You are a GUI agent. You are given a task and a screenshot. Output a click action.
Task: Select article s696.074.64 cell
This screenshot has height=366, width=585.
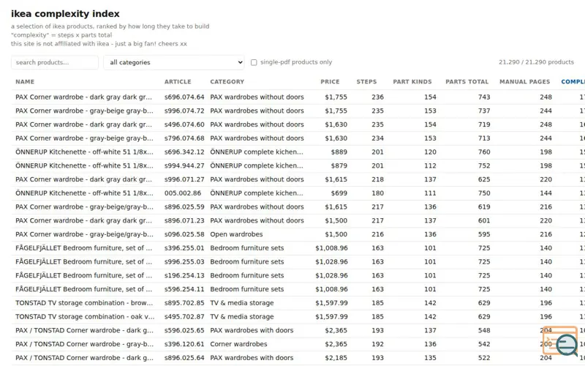pyautogui.click(x=184, y=97)
